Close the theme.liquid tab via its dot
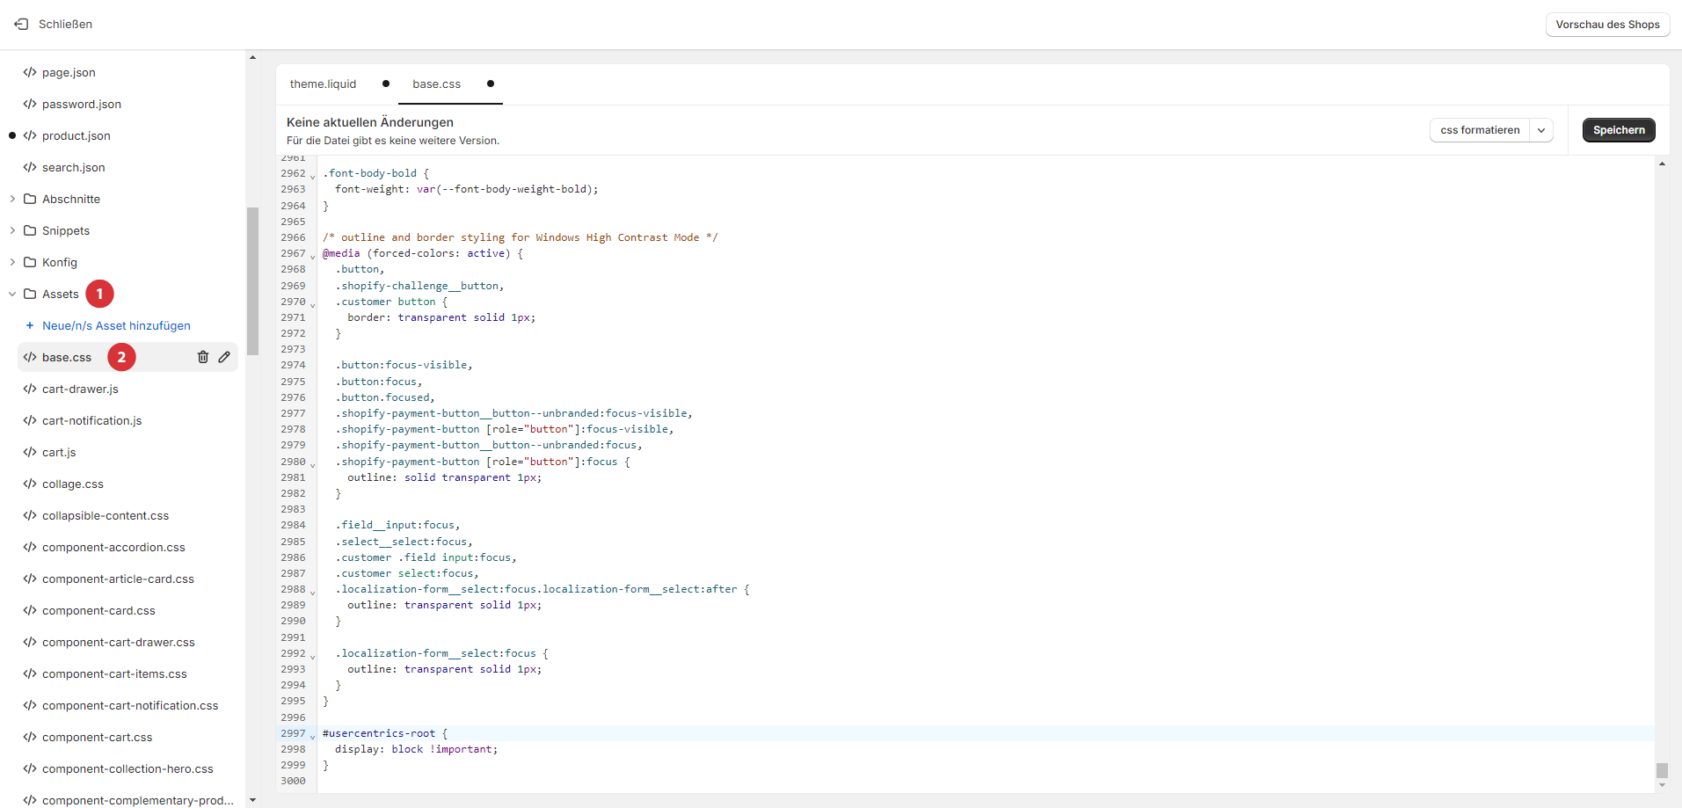The image size is (1682, 808). tap(386, 84)
